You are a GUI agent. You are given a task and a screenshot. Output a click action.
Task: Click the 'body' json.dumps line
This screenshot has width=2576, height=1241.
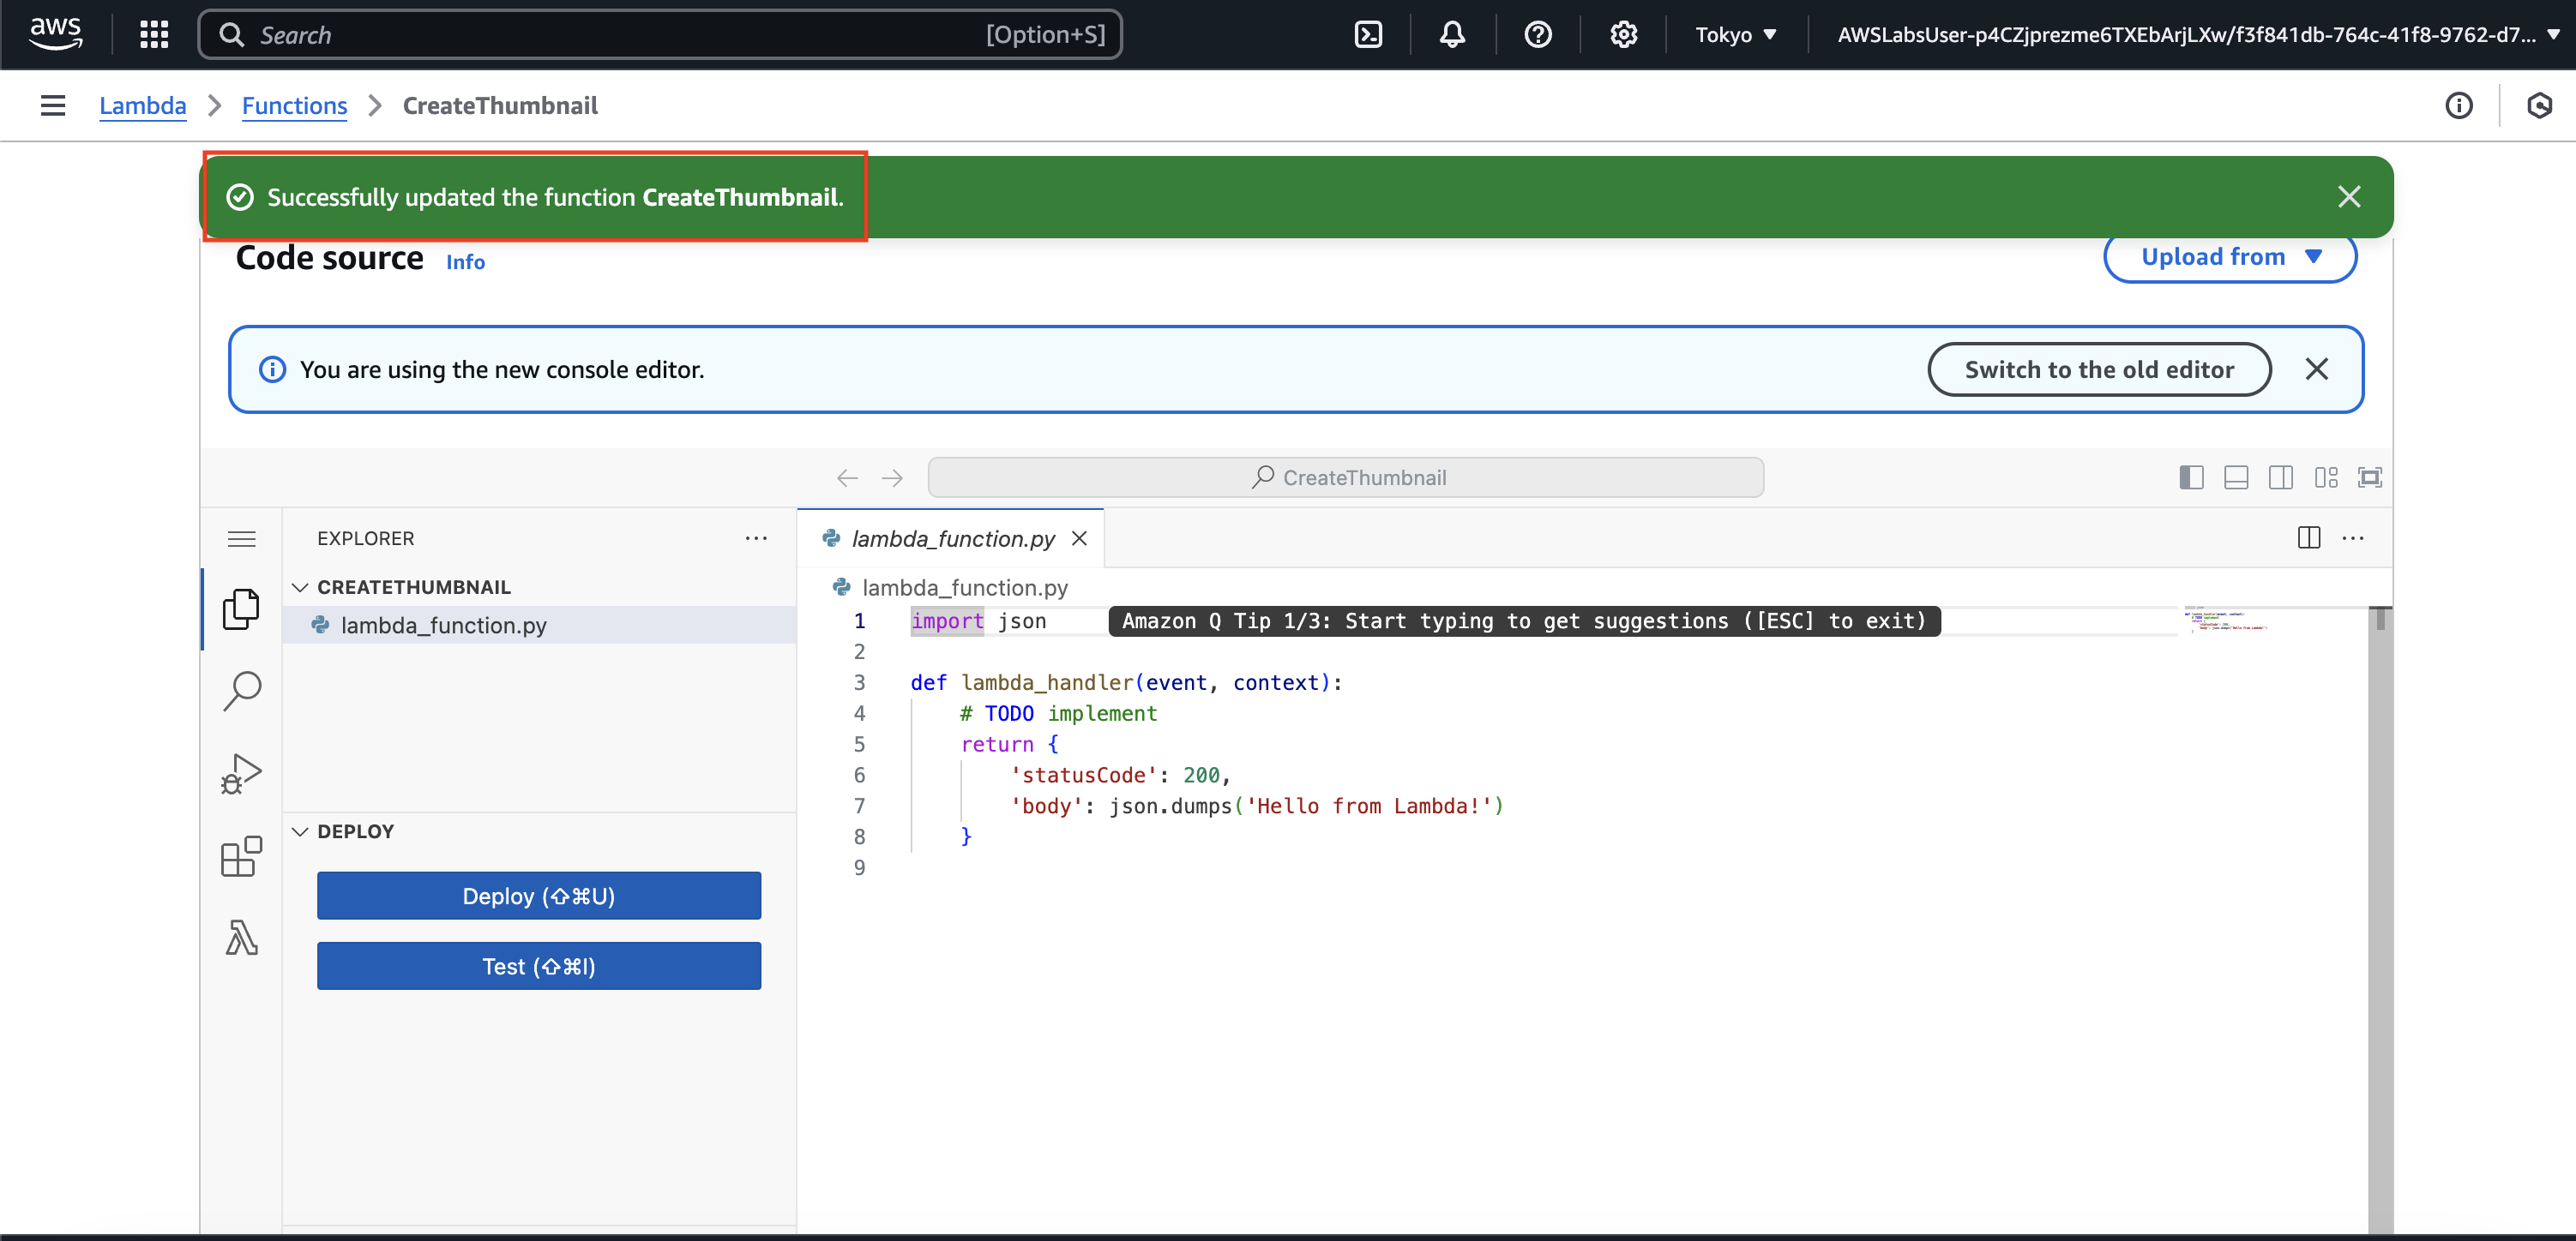coord(1257,806)
